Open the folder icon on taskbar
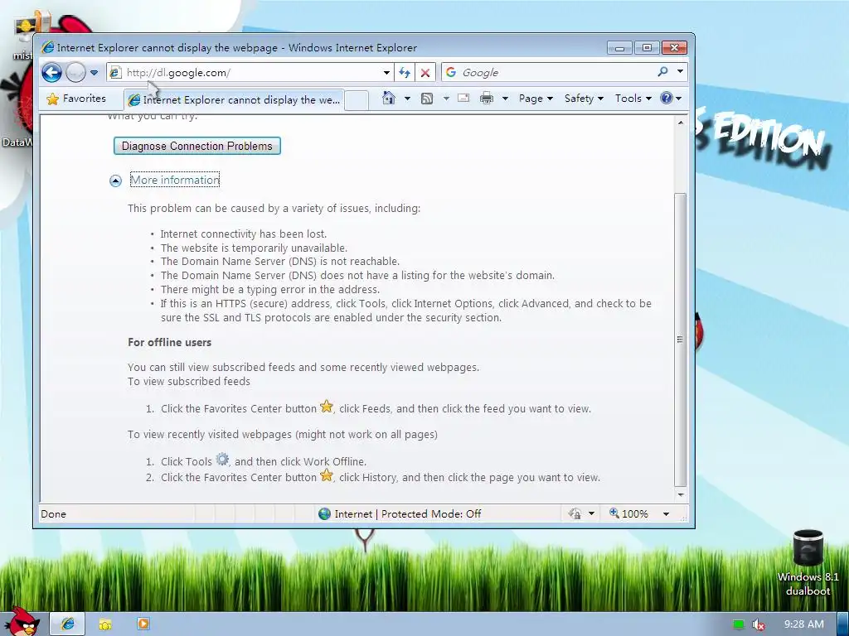The height and width of the screenshot is (636, 849). [x=105, y=624]
